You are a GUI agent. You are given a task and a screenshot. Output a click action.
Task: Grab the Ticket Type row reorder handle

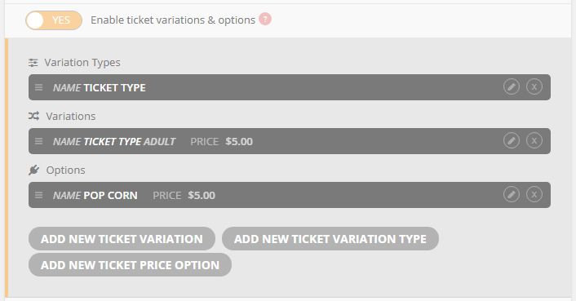[x=38, y=87]
